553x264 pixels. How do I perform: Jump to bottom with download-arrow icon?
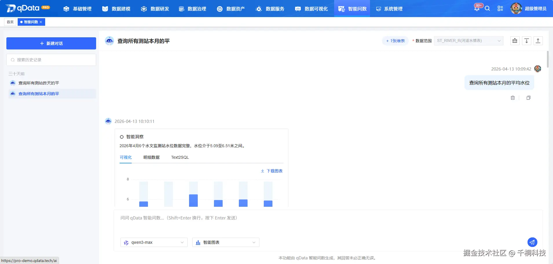526,41
